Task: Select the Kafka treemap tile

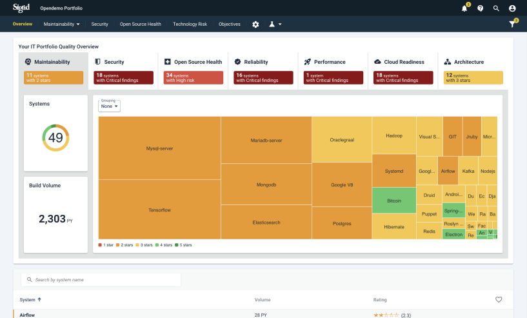Action: [x=468, y=171]
